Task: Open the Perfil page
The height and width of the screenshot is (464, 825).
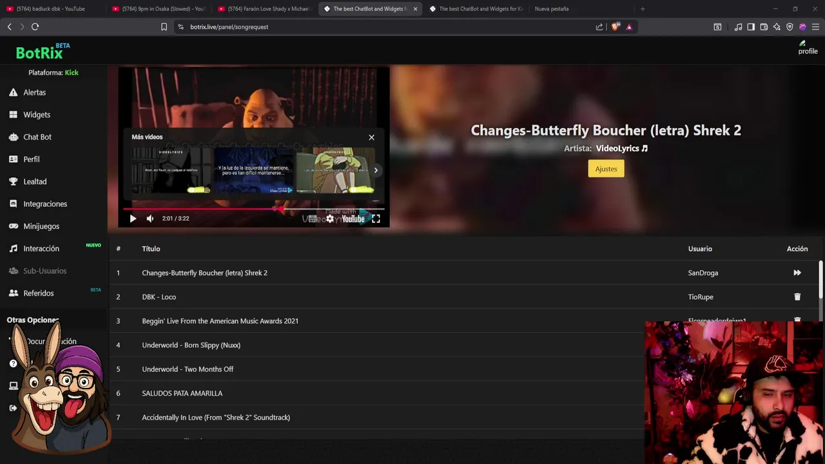Action: point(31,159)
